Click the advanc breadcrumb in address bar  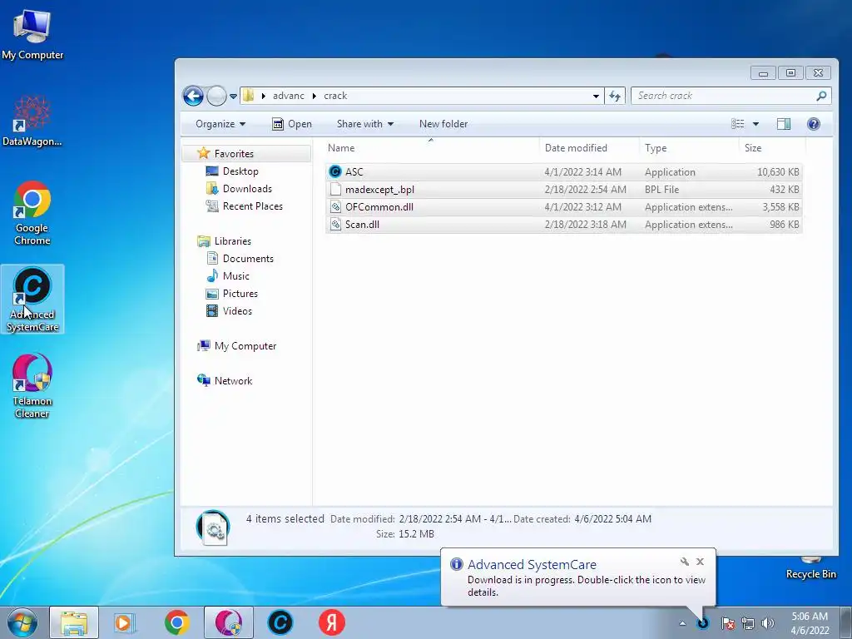[289, 96]
